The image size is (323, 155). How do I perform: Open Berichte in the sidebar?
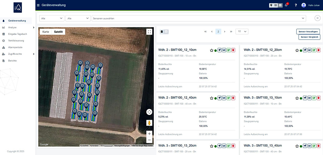[12, 61]
